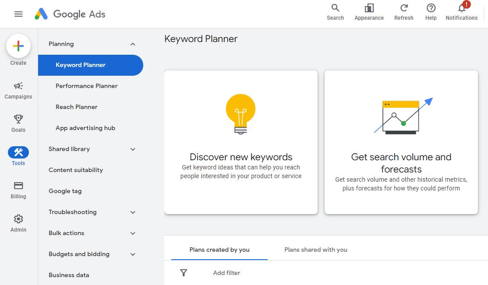
Task: Expand the Troubleshooting section
Action: click(133, 212)
